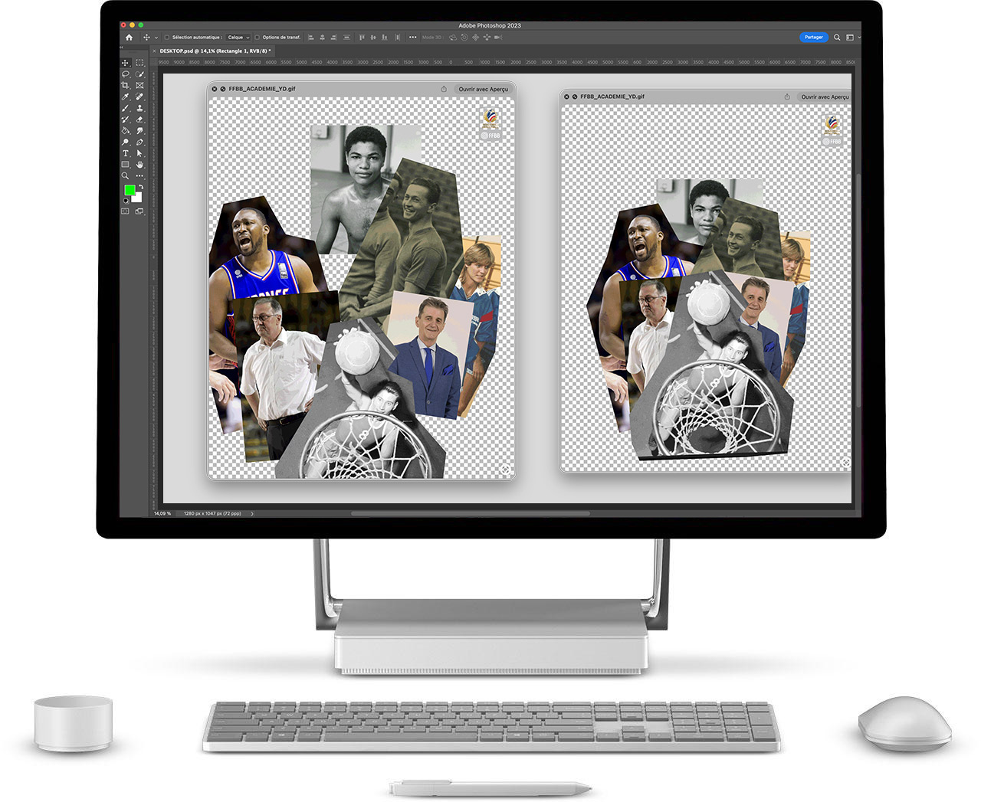Open the three-dots align options menu
Viewport: 981px width, 802px height.
point(412,37)
